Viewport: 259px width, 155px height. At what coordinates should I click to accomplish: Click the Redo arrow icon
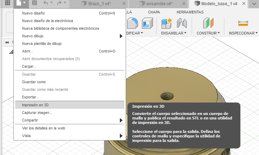pyautogui.click(x=59, y=3)
